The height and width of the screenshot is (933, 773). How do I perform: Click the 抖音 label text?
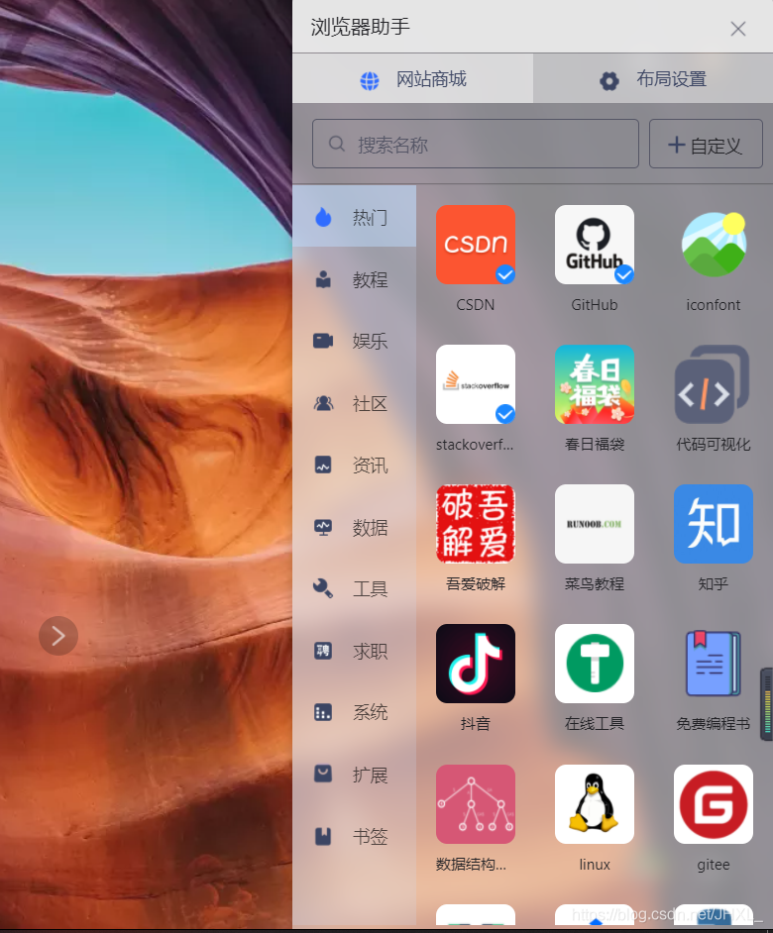(476, 724)
